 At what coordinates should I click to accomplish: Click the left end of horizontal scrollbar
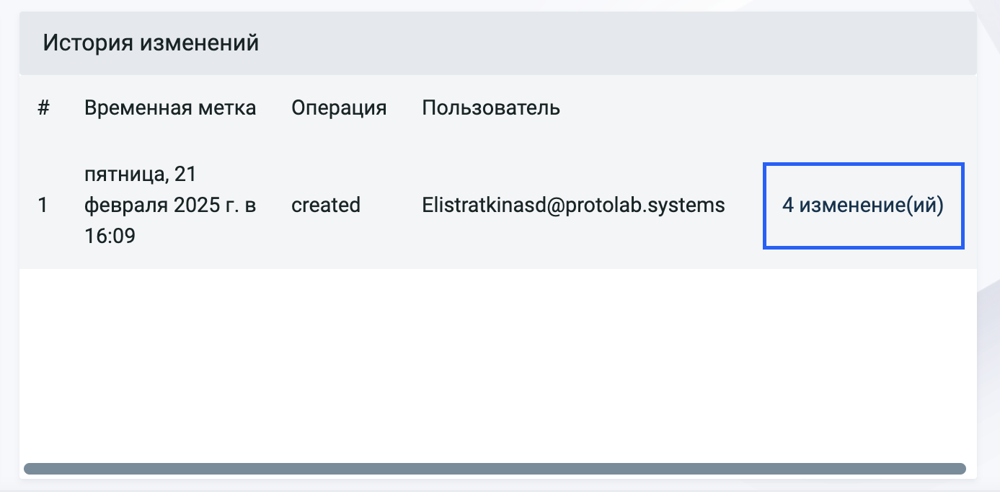[x=29, y=469]
